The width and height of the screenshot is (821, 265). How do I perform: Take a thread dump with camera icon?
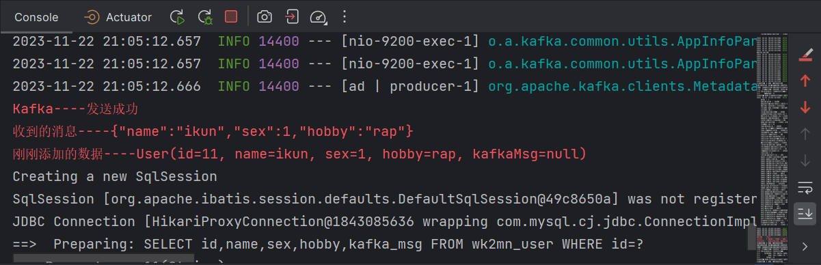tap(265, 16)
